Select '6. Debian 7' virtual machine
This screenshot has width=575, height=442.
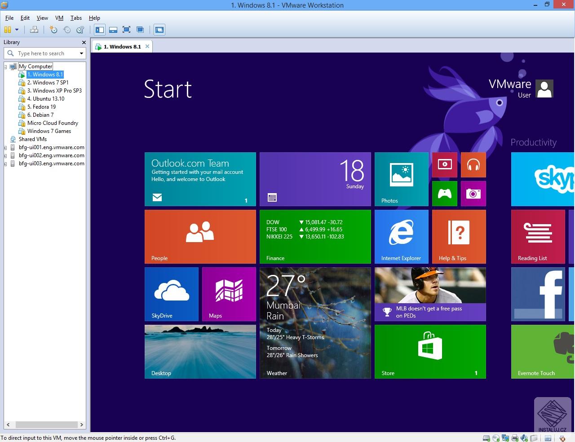[x=40, y=115]
